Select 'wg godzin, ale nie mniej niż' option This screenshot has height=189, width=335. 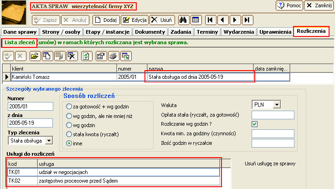(x=69, y=116)
